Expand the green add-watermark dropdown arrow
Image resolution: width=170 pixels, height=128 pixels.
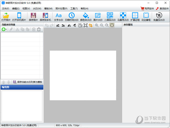pyautogui.click(x=7, y=29)
